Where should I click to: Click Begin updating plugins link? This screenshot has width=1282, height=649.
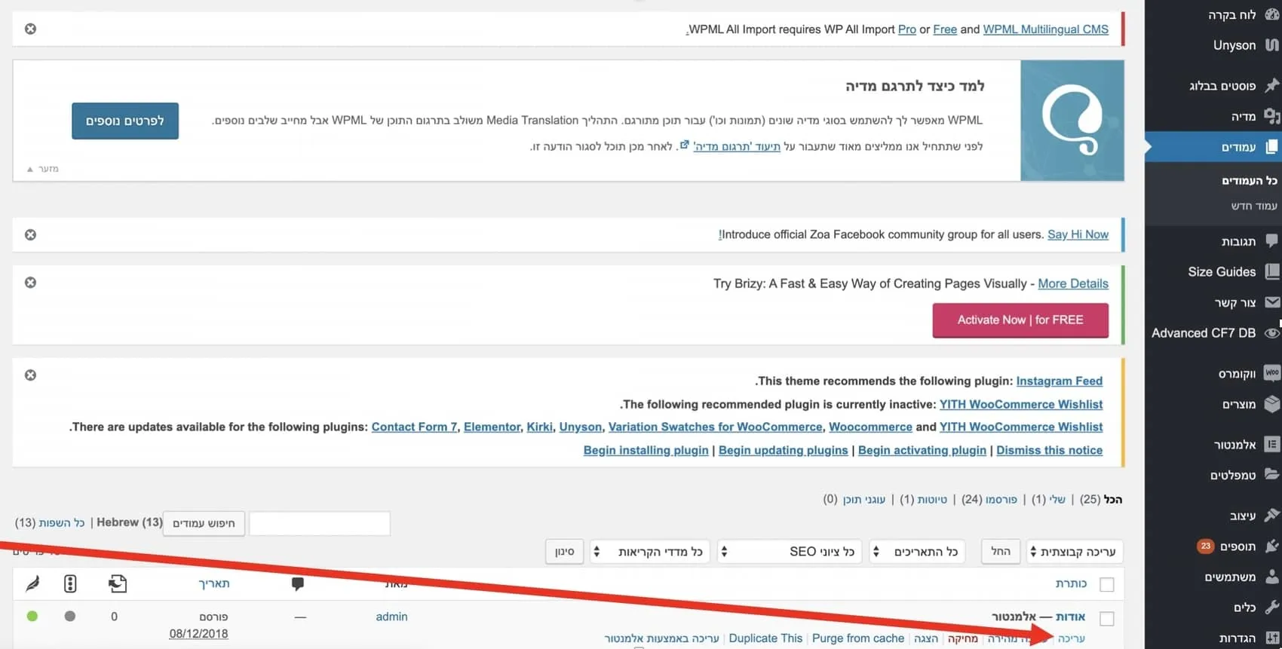[x=783, y=450]
